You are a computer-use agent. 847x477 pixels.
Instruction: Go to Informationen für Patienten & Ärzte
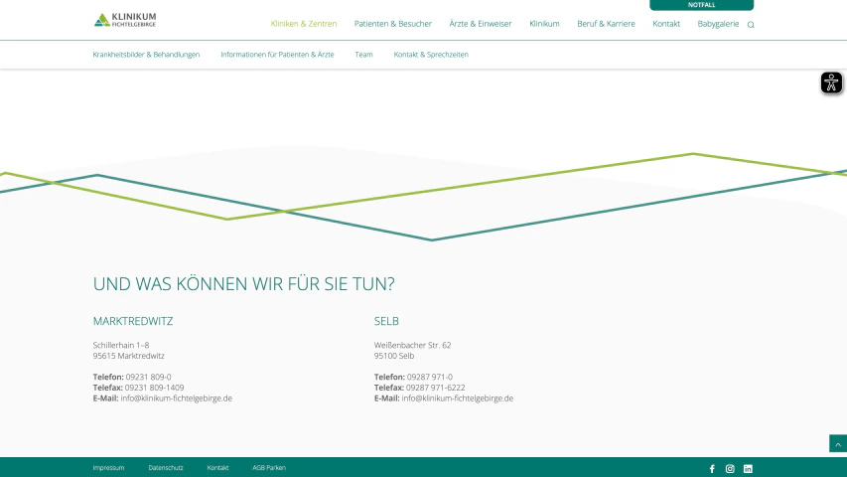pyautogui.click(x=277, y=55)
